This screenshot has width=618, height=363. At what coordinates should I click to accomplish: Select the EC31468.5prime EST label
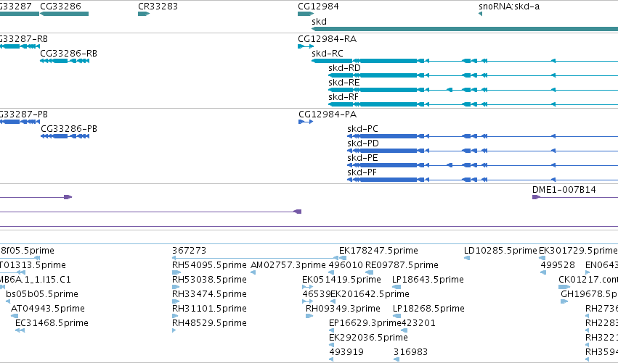(x=52, y=323)
